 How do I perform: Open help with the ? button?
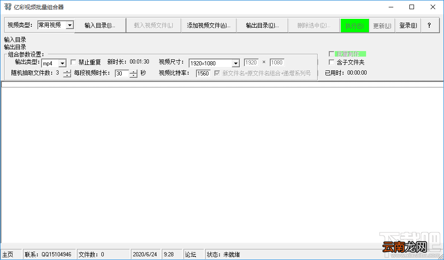[x=429, y=26]
